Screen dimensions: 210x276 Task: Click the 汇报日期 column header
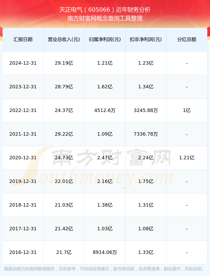tap(23, 39)
